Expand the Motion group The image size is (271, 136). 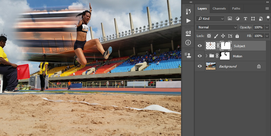(206, 56)
